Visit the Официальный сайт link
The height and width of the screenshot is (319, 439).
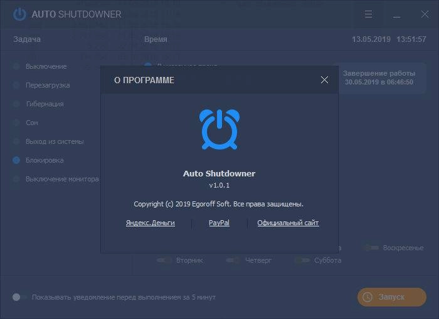coord(288,223)
